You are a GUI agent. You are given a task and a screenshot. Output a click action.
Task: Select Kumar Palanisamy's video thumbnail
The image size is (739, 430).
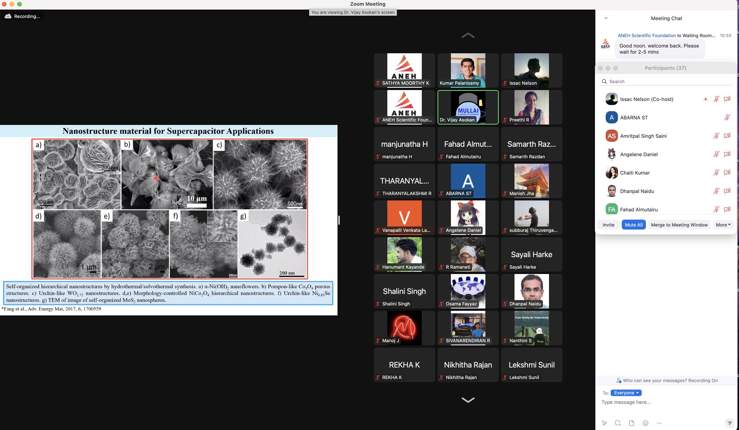pyautogui.click(x=468, y=70)
